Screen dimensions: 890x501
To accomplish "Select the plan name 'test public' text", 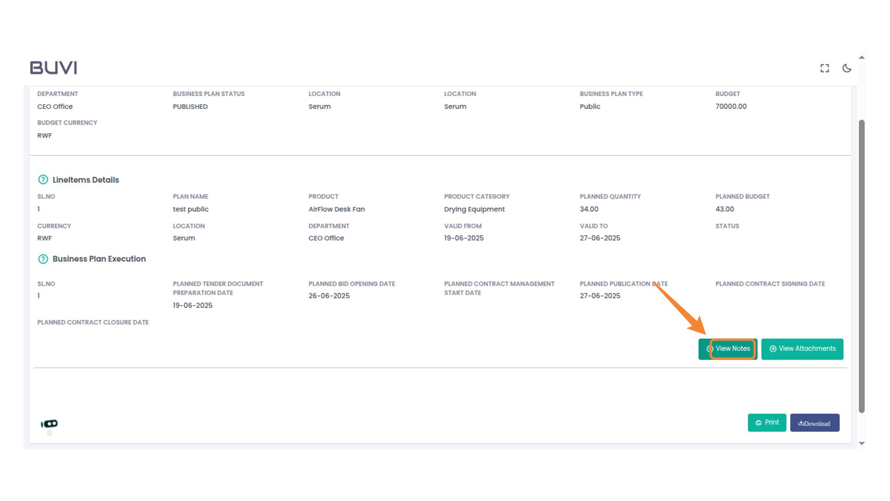I will point(190,209).
